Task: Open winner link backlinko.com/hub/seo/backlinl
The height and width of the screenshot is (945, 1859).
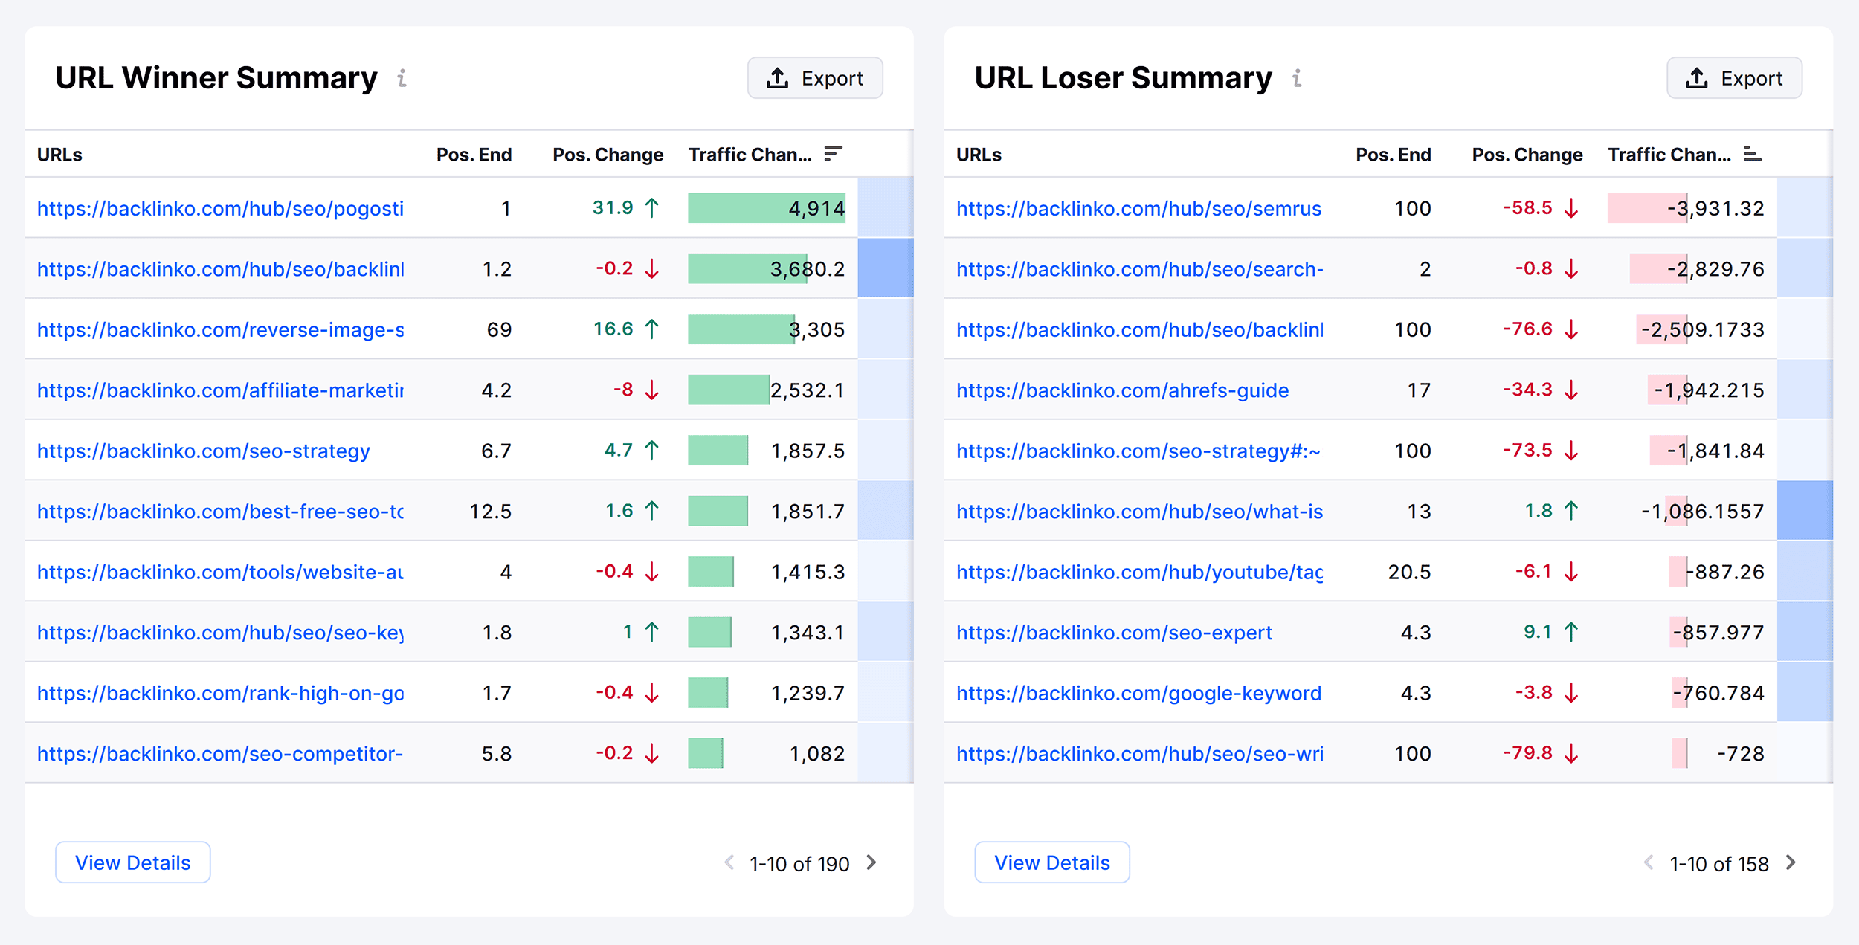Action: tap(220, 269)
